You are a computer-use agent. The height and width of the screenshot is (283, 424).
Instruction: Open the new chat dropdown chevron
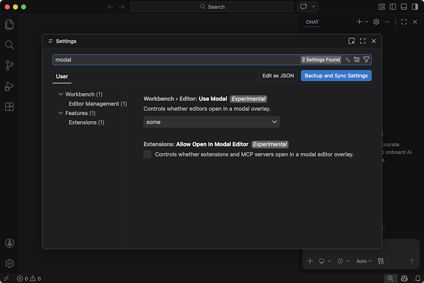(x=366, y=22)
